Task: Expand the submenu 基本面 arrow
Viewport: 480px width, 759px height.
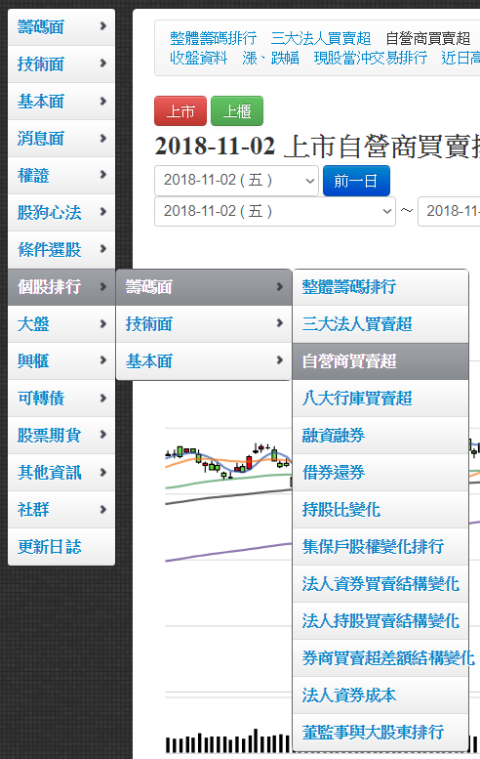Action: (x=279, y=359)
